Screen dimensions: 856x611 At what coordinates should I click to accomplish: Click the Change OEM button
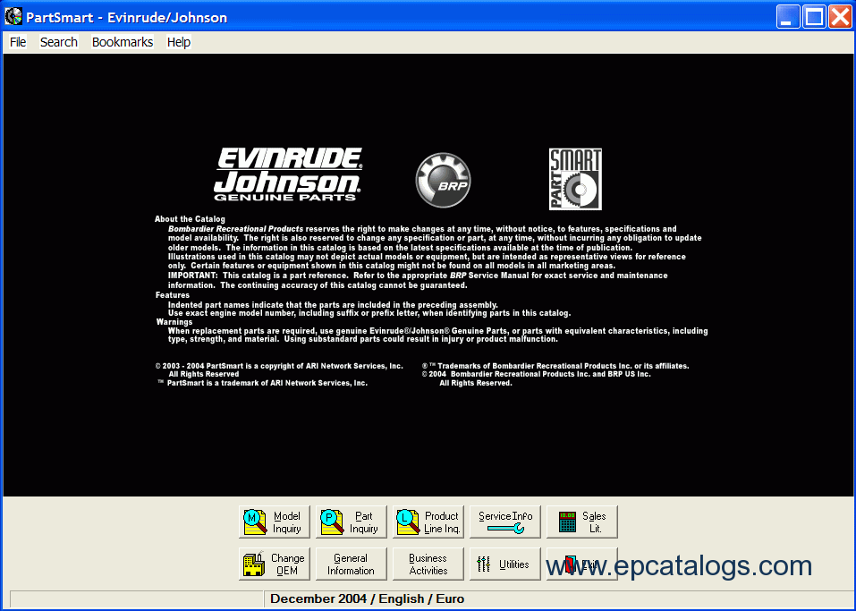(275, 564)
